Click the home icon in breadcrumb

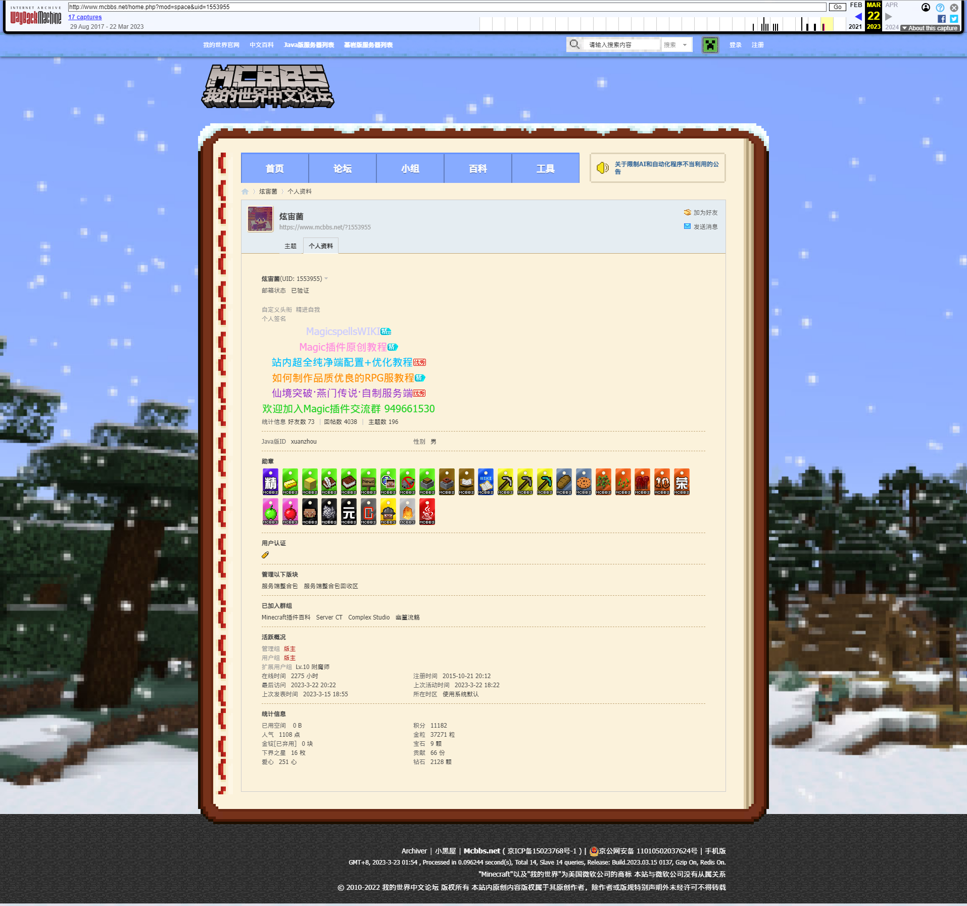(x=245, y=192)
